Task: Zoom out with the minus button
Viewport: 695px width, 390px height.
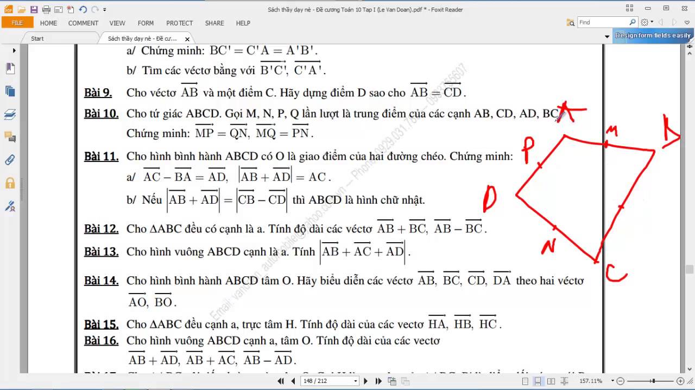Action: point(621,381)
